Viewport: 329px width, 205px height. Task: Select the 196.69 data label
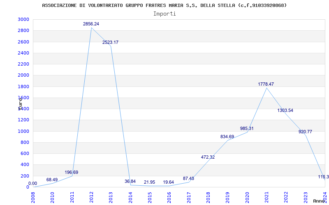point(71,173)
